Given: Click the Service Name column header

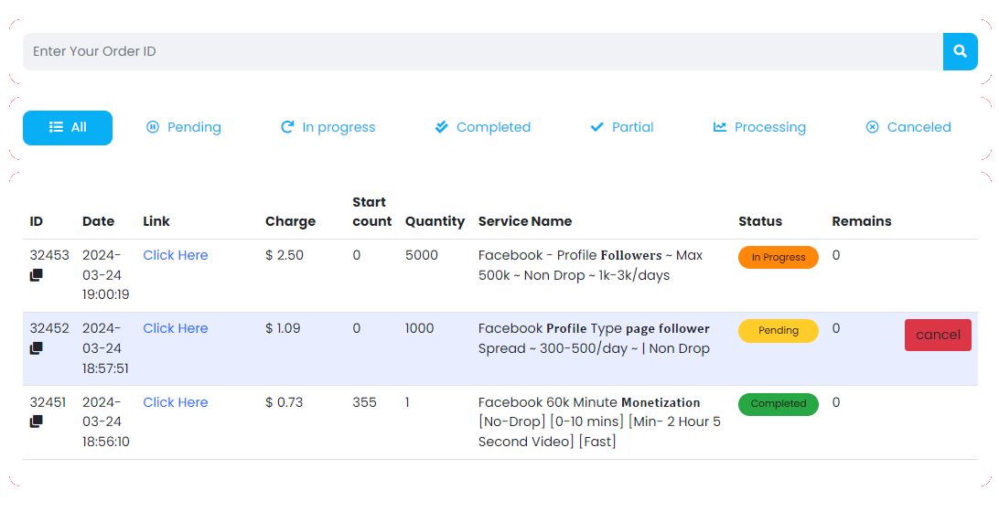Looking at the screenshot, I should [x=525, y=221].
